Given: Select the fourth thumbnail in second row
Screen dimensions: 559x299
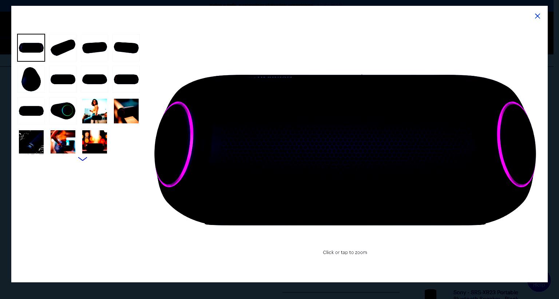Looking at the screenshot, I should [126, 79].
